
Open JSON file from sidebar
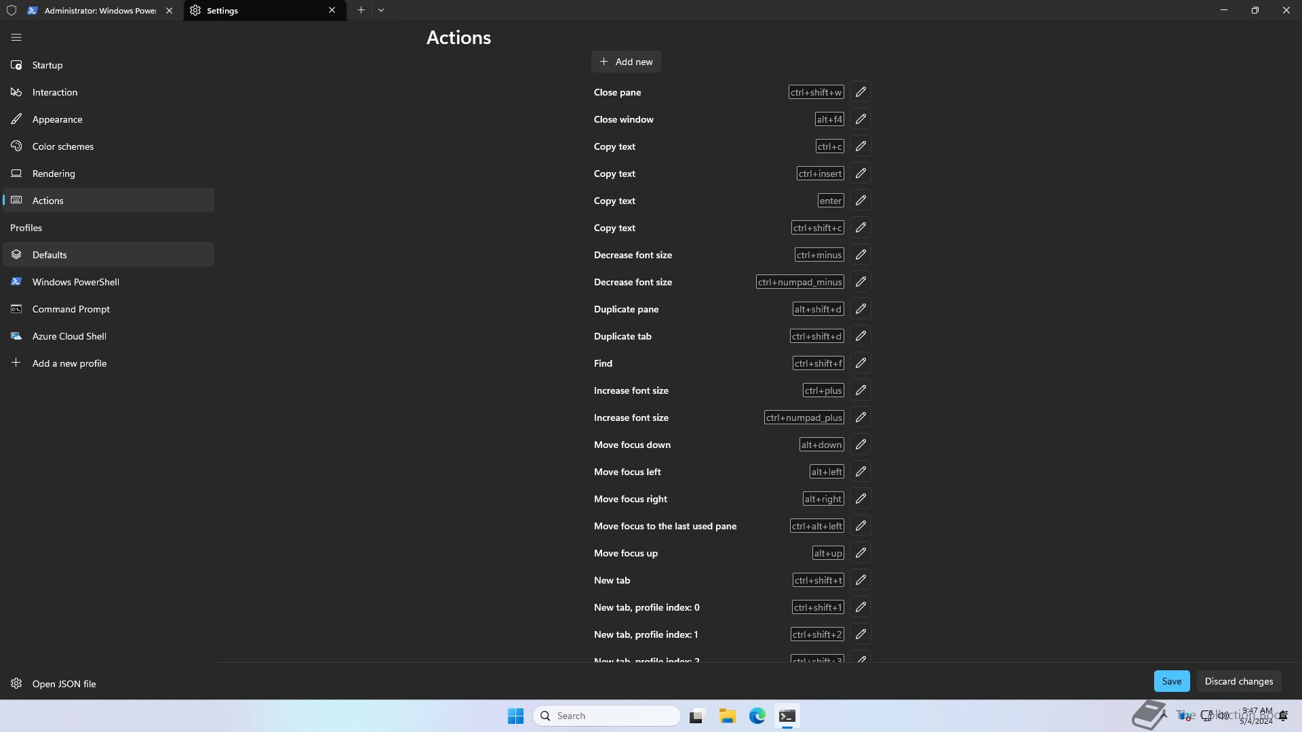pyautogui.click(x=64, y=684)
